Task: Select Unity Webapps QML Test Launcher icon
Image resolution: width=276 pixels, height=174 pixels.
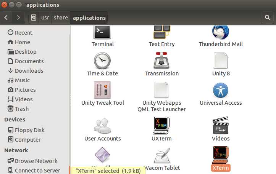Action: pyautogui.click(x=161, y=90)
